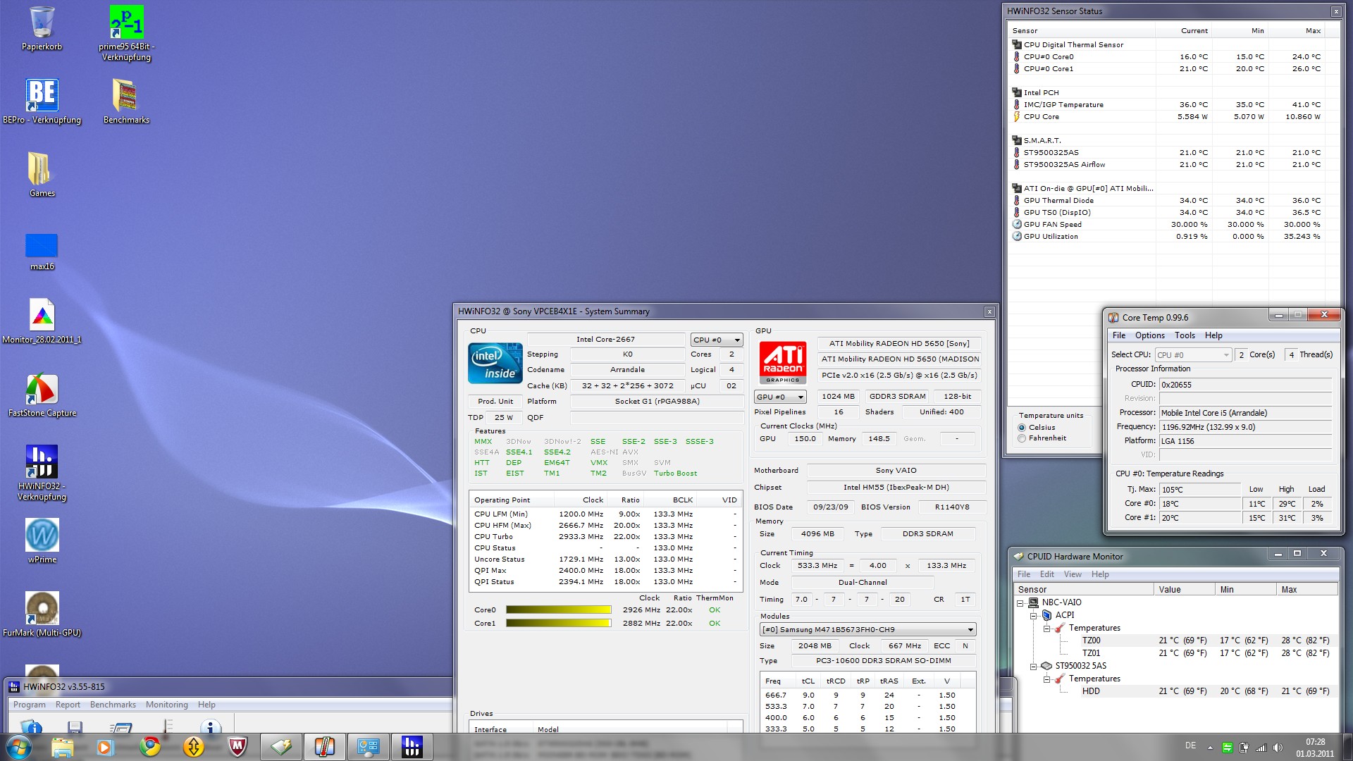Open the taskbar clock and date
1353x761 pixels.
[1314, 748]
